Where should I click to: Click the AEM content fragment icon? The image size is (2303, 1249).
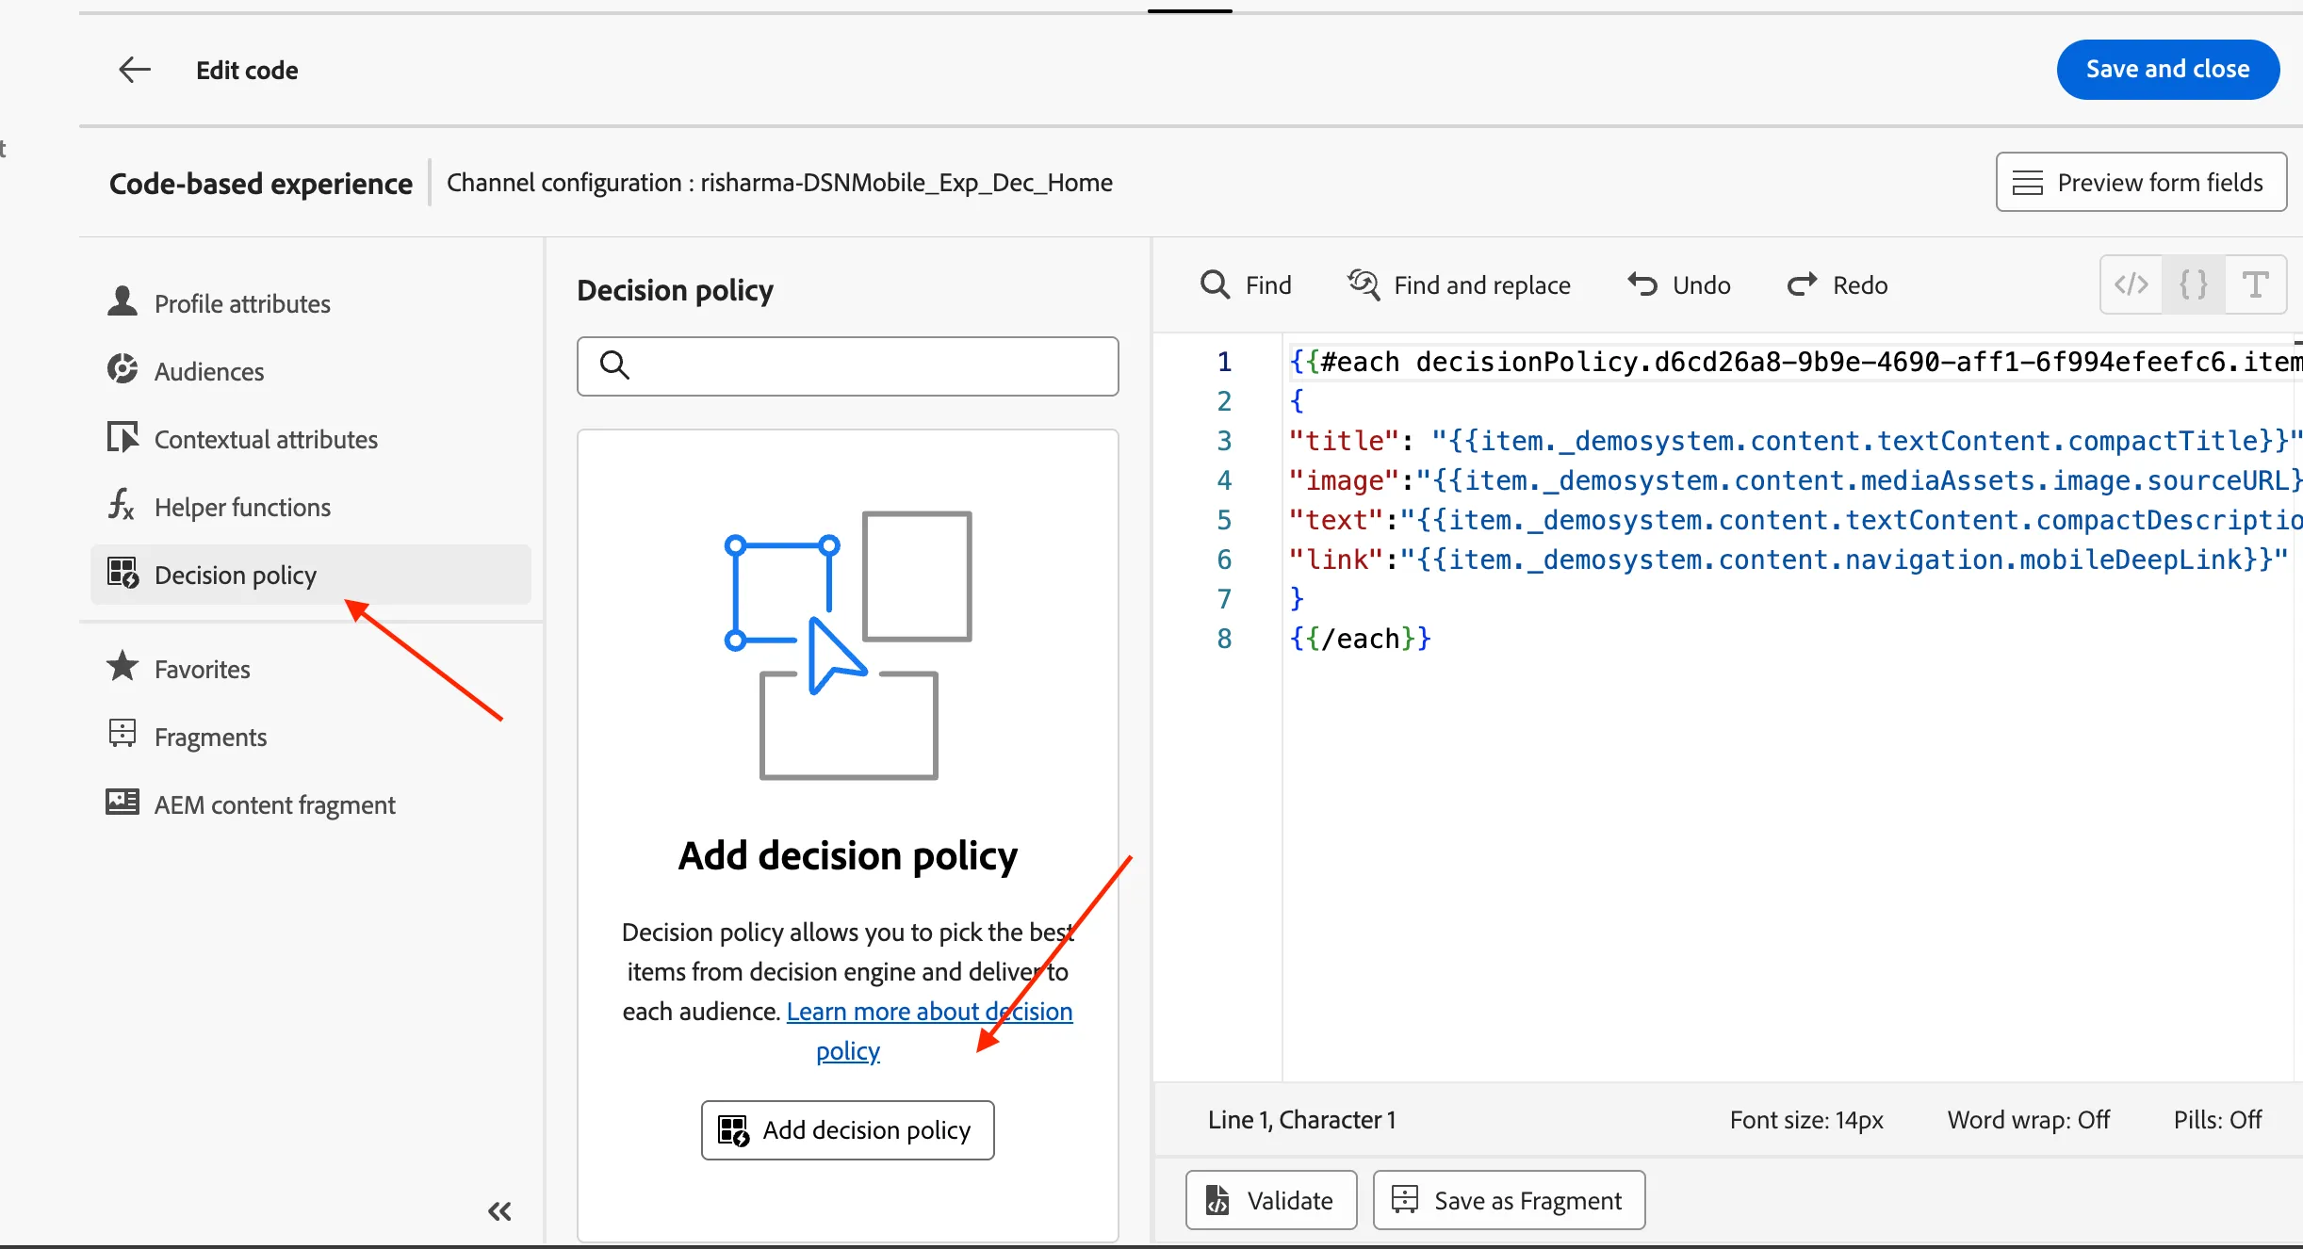click(x=122, y=802)
